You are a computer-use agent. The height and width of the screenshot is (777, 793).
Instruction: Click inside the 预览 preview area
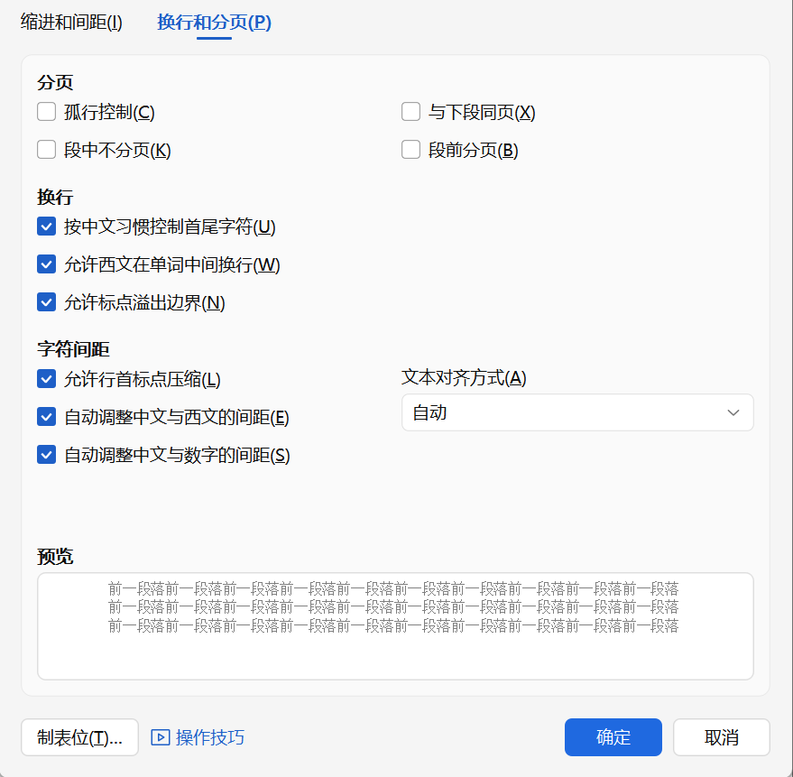tap(395, 625)
